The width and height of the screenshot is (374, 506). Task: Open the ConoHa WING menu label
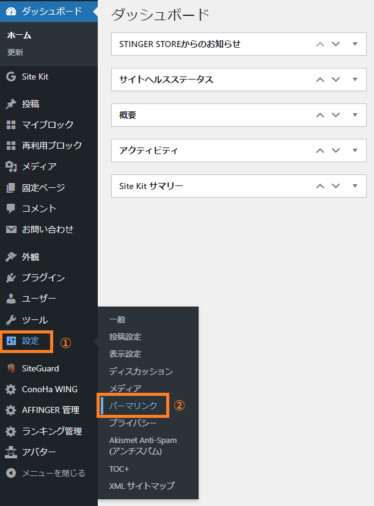[50, 389]
